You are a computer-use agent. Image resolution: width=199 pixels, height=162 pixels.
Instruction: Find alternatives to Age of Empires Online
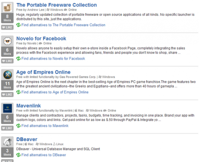[55, 92]
